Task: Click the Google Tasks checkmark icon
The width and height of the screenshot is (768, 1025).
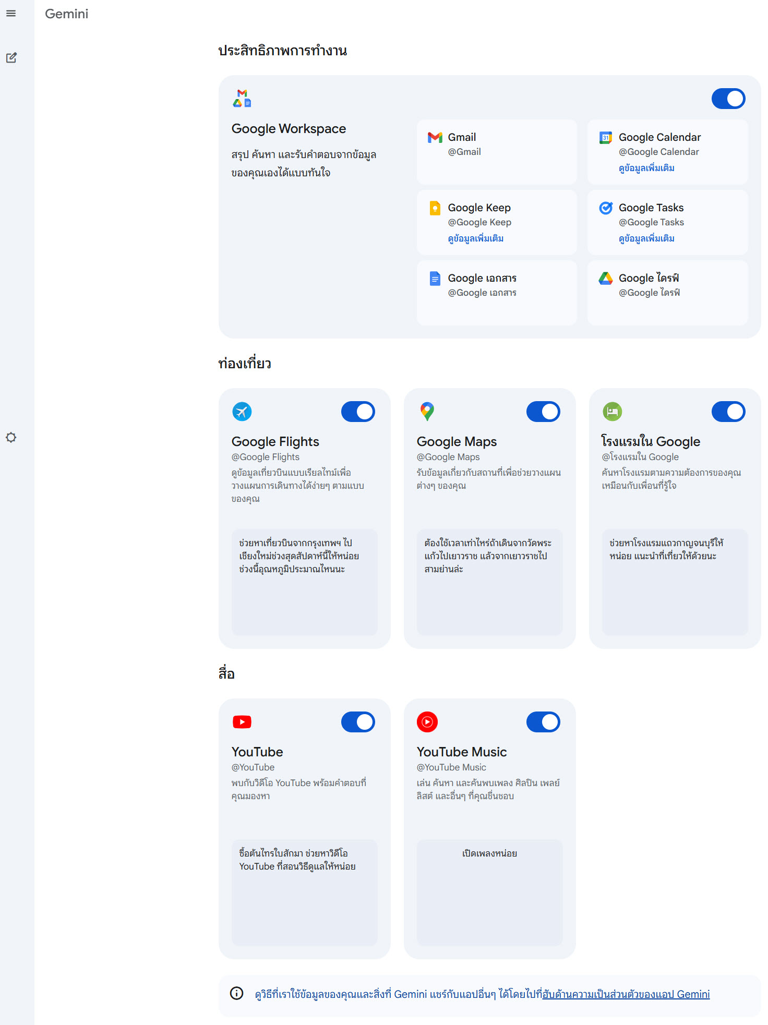Action: click(606, 208)
